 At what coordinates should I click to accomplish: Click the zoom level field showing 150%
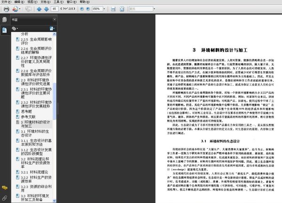tap(97, 9)
